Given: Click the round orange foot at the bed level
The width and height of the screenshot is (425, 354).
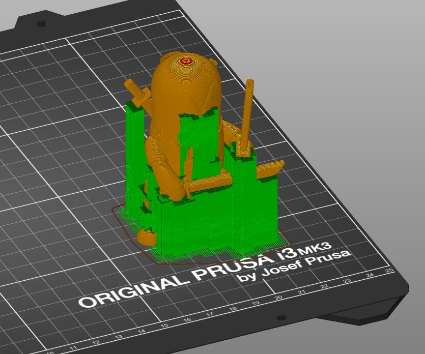Looking at the screenshot, I should coord(147,237).
